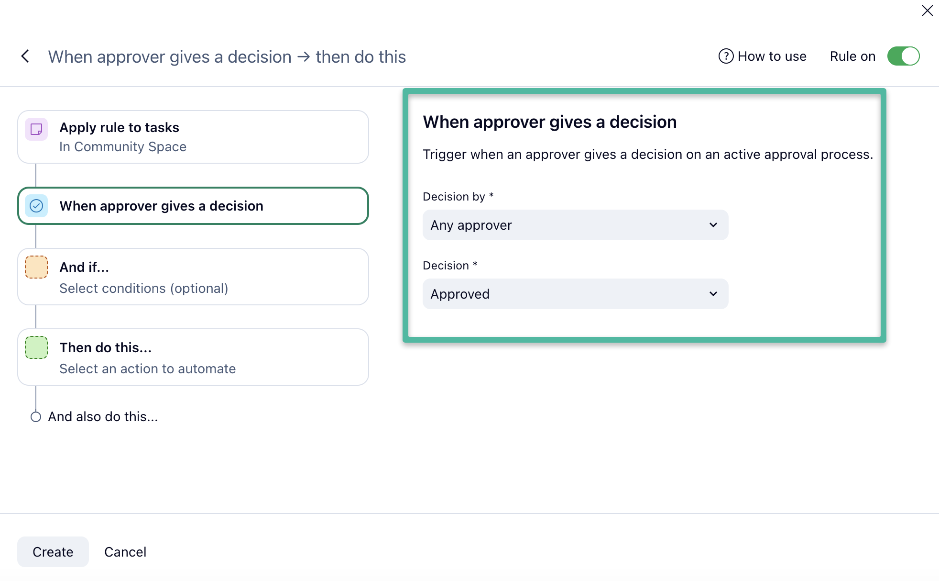Click the blue checkmark approval icon
Viewport: 939px width, 581px height.
coord(36,206)
